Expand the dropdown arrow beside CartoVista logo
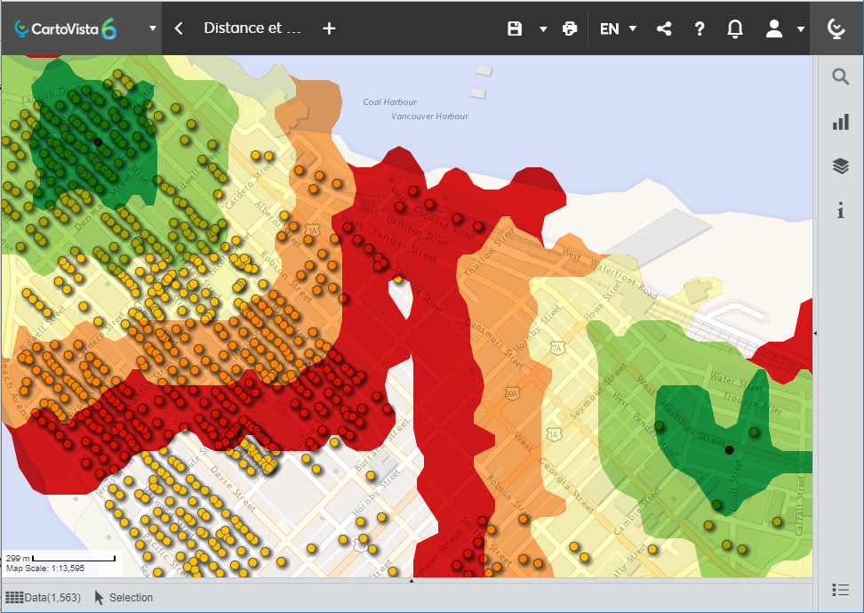 click(153, 28)
